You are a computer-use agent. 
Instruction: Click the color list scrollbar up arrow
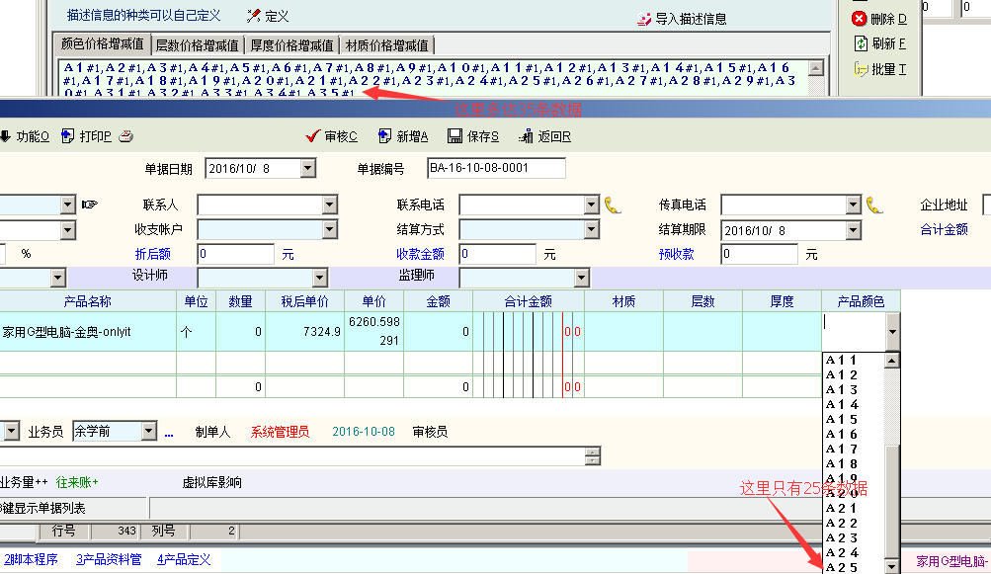click(x=891, y=361)
